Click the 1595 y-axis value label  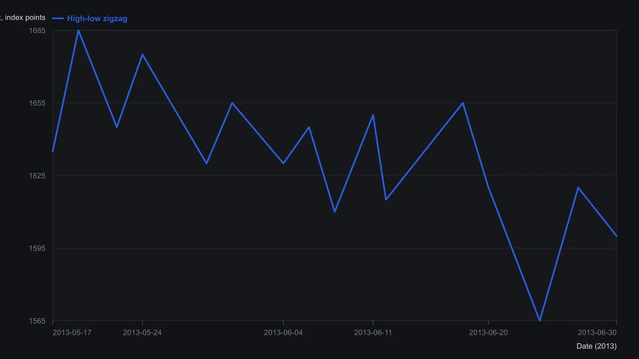(37, 248)
